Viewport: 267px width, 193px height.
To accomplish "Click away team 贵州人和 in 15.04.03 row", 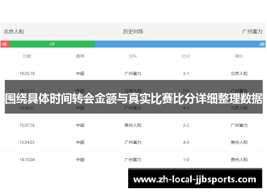I will pyautogui.click(x=239, y=142).
